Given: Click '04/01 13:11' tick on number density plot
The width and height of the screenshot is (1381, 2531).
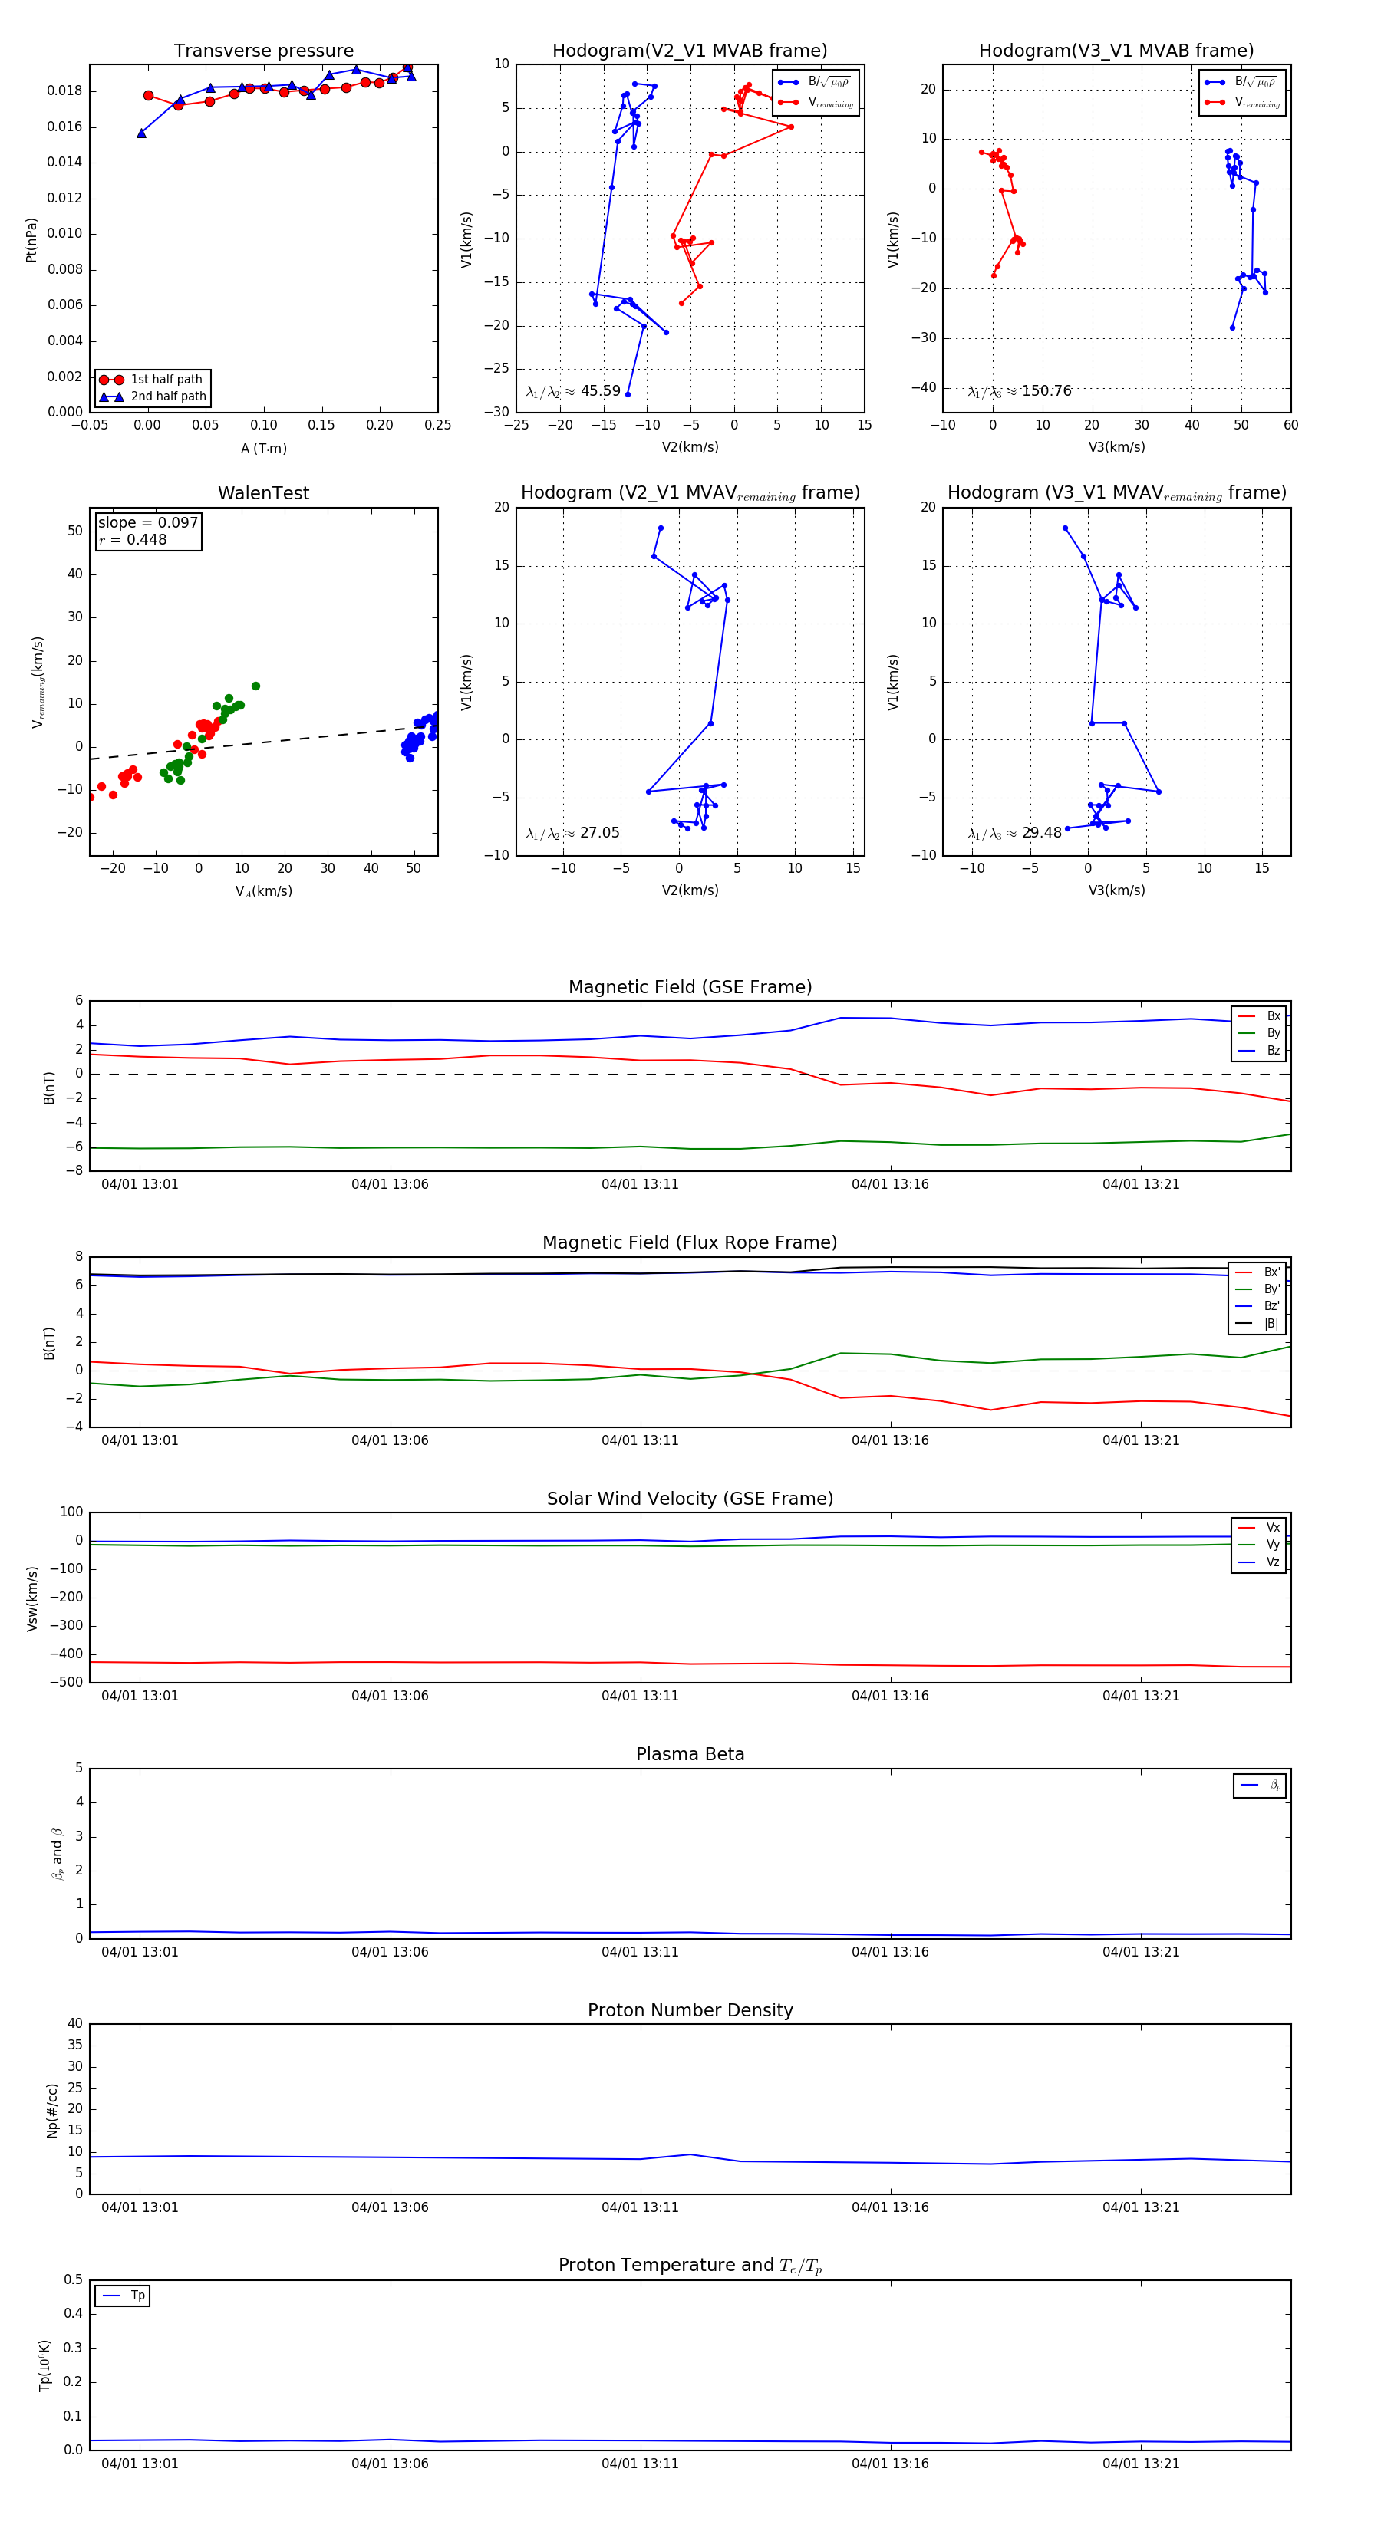Looking at the screenshot, I should pyautogui.click(x=640, y=2207).
